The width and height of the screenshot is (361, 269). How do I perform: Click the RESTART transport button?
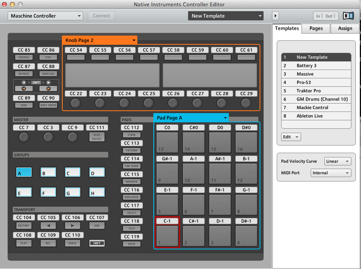[24, 226]
